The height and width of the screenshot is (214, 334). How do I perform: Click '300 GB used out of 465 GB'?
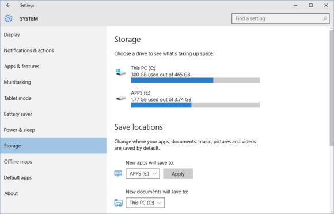161,75
